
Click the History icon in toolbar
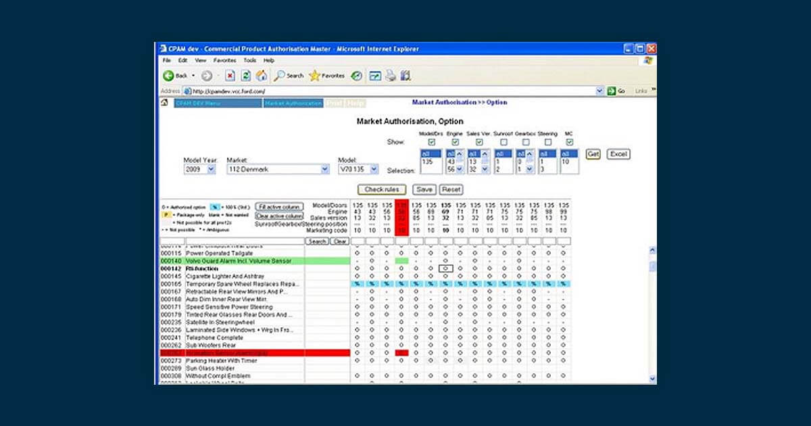(x=356, y=76)
